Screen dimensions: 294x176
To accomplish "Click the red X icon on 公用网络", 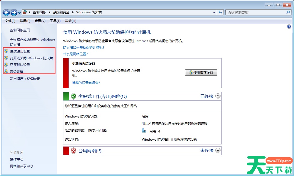I will pyautogui.click(x=73, y=150).
